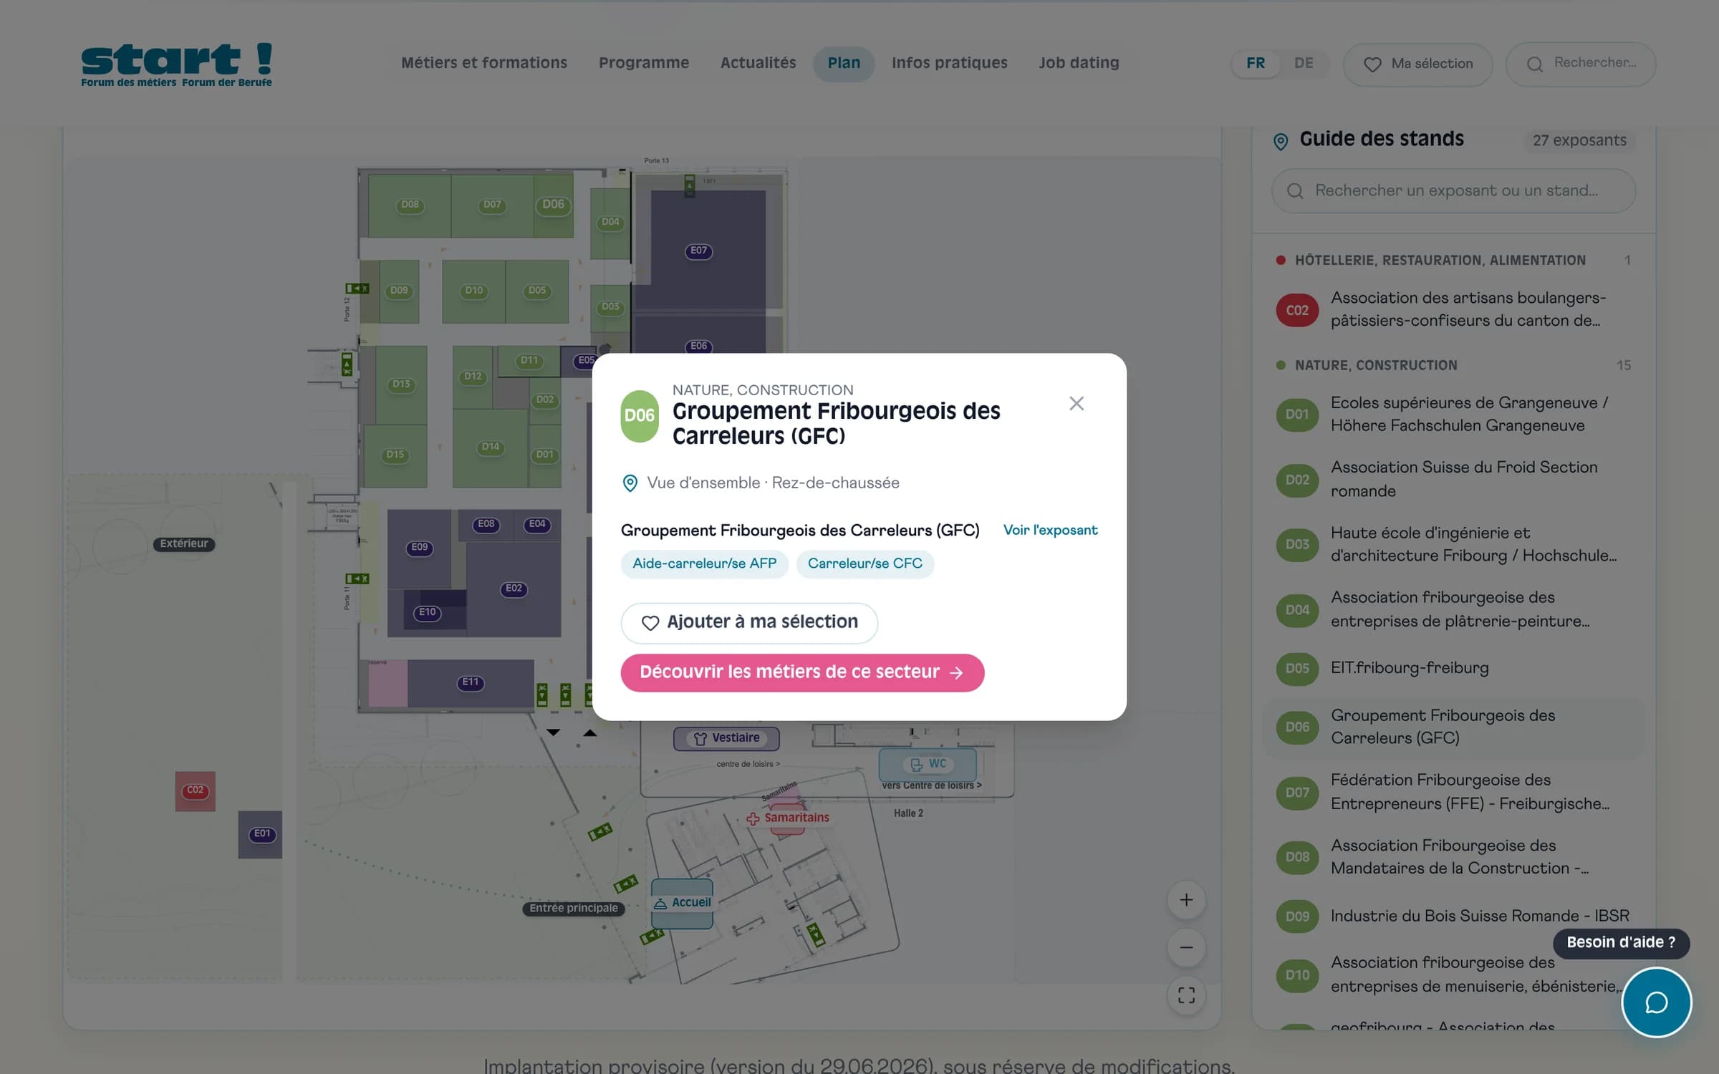Click the D13 stand marker on map

point(401,384)
